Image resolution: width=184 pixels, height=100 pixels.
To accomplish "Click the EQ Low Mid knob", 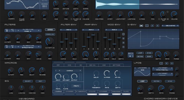I will [x=21, y=88].
